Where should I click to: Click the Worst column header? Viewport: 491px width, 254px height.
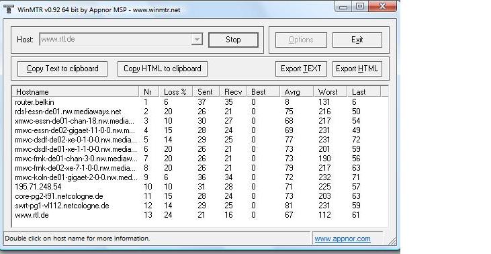pos(330,92)
